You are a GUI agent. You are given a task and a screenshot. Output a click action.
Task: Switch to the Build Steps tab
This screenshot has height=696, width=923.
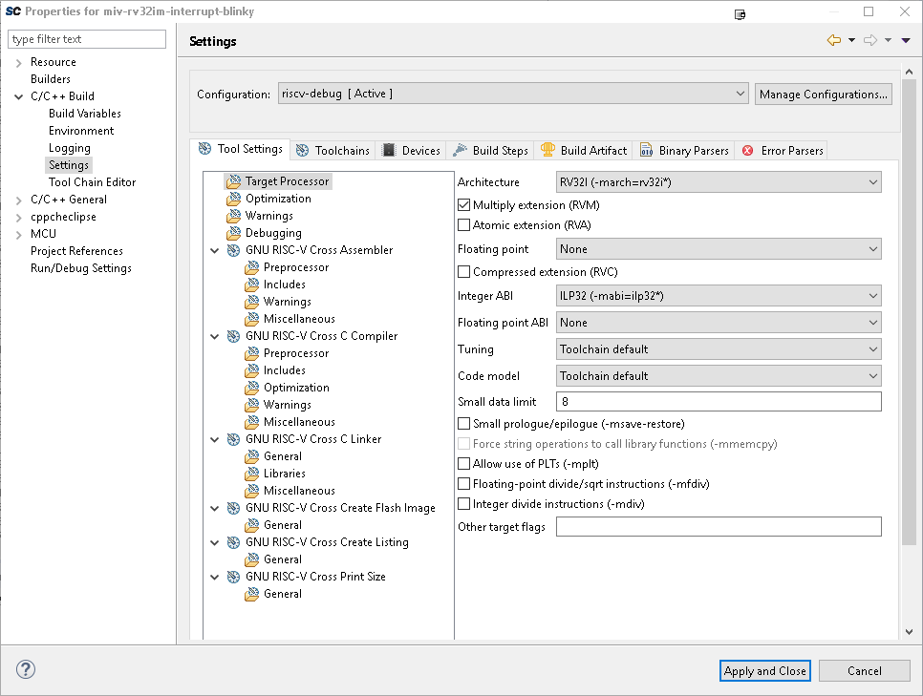coord(491,151)
